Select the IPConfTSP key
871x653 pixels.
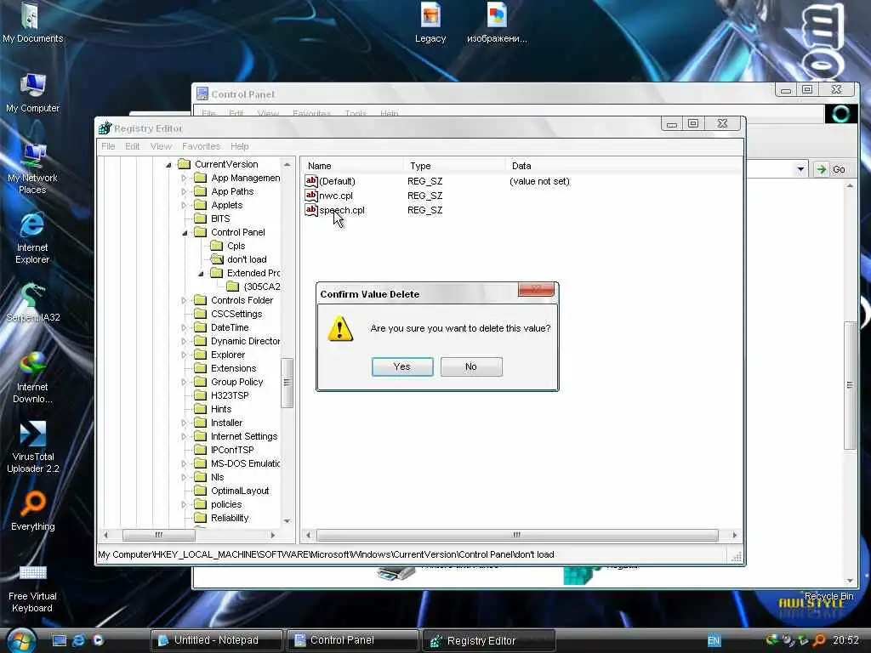coord(232,450)
